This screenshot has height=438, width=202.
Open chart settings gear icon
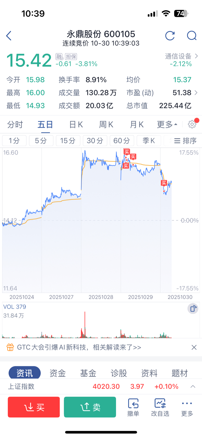coord(192,124)
